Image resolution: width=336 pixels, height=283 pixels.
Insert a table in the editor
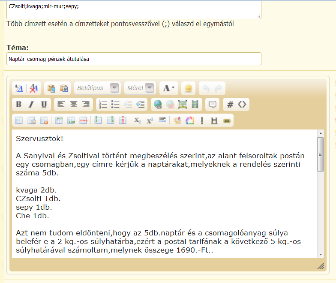click(x=19, y=120)
